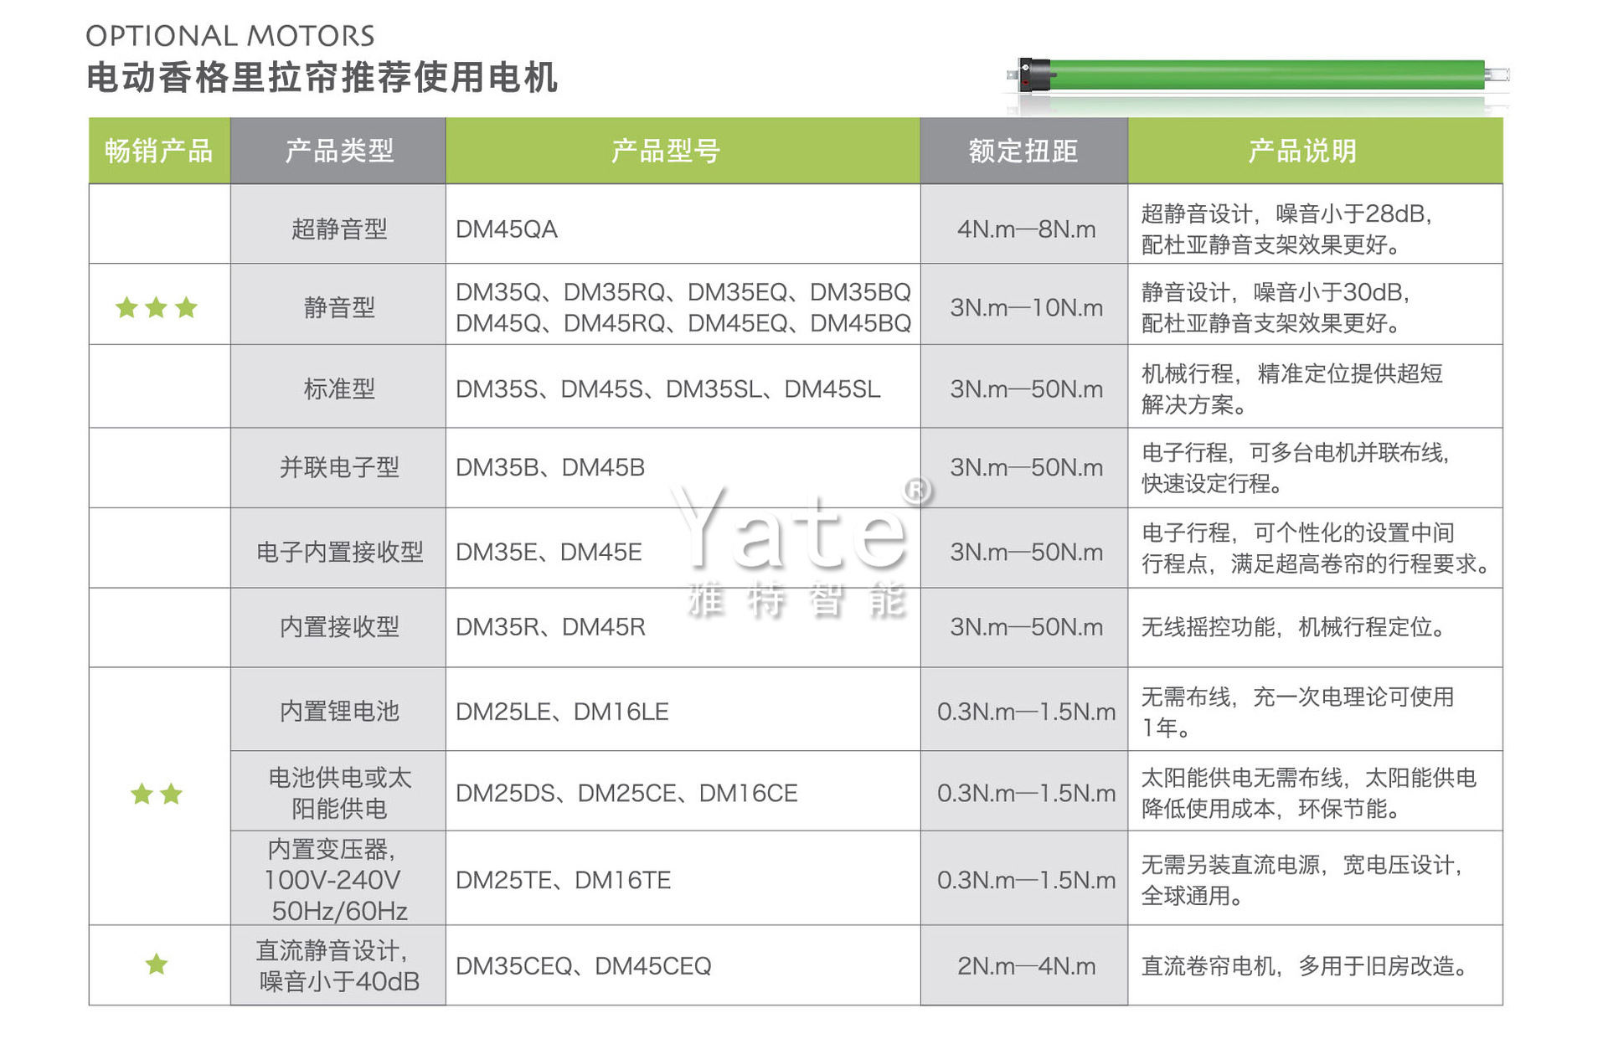Screen dimensions: 1608x1039
Task: Click the single star beside 直流静音设计
Action: coord(157,964)
